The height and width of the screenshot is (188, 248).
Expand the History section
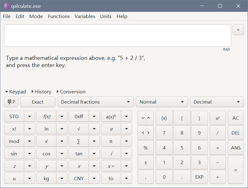pyautogui.click(x=41, y=92)
